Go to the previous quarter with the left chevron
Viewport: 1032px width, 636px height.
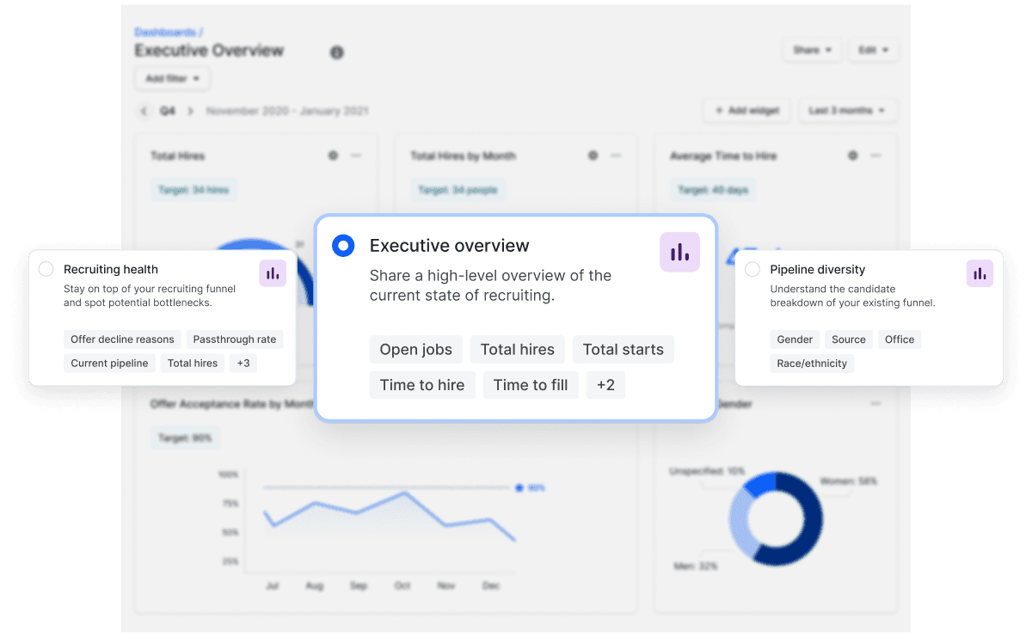point(144,110)
